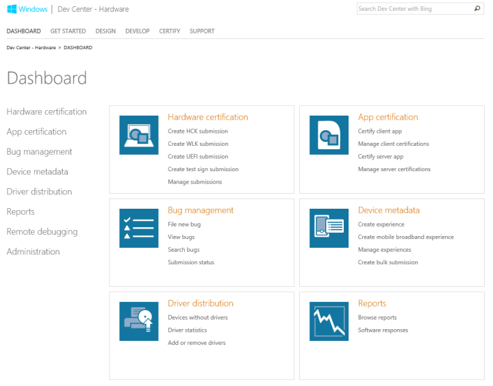Click Create experience
The height and width of the screenshot is (386, 493).
click(x=381, y=224)
